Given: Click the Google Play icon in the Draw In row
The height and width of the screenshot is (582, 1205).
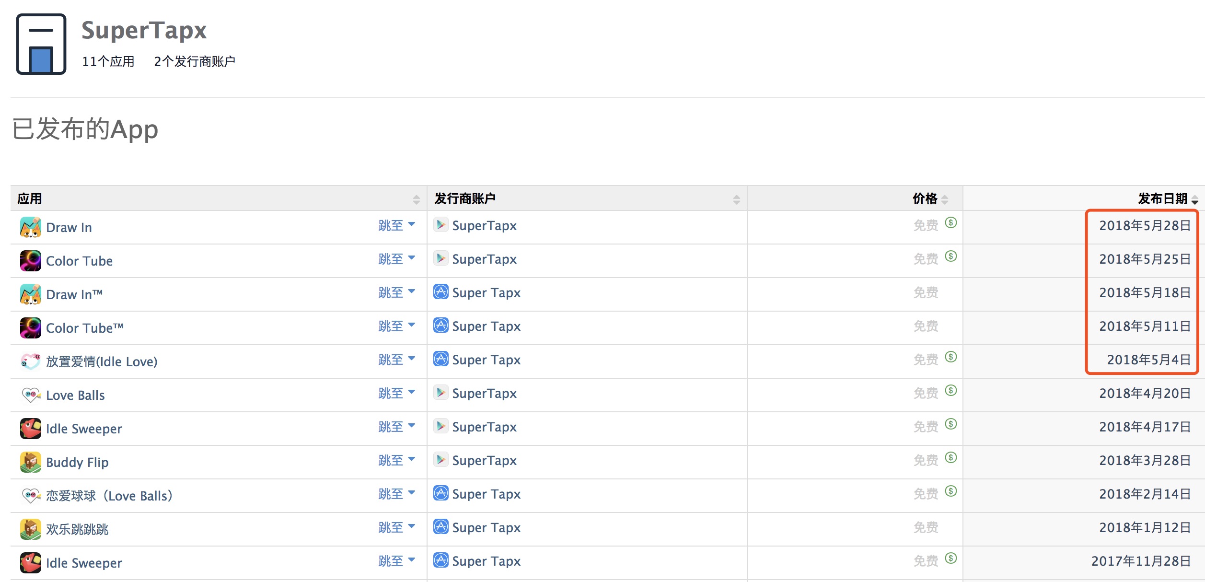Looking at the screenshot, I should coord(441,224).
